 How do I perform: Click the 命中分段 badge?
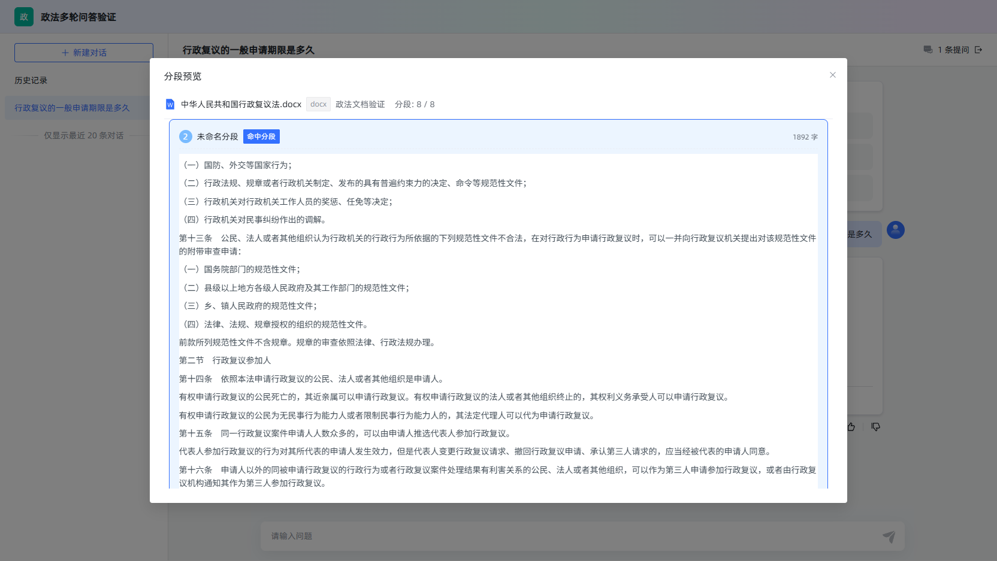click(261, 137)
